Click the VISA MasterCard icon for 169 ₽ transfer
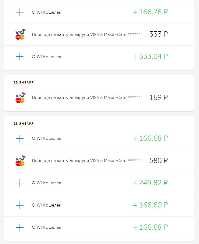The width and height of the screenshot is (199, 244). click(20, 98)
